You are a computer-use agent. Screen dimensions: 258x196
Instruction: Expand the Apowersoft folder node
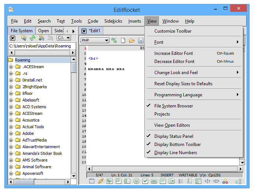pyautogui.click(x=11, y=173)
